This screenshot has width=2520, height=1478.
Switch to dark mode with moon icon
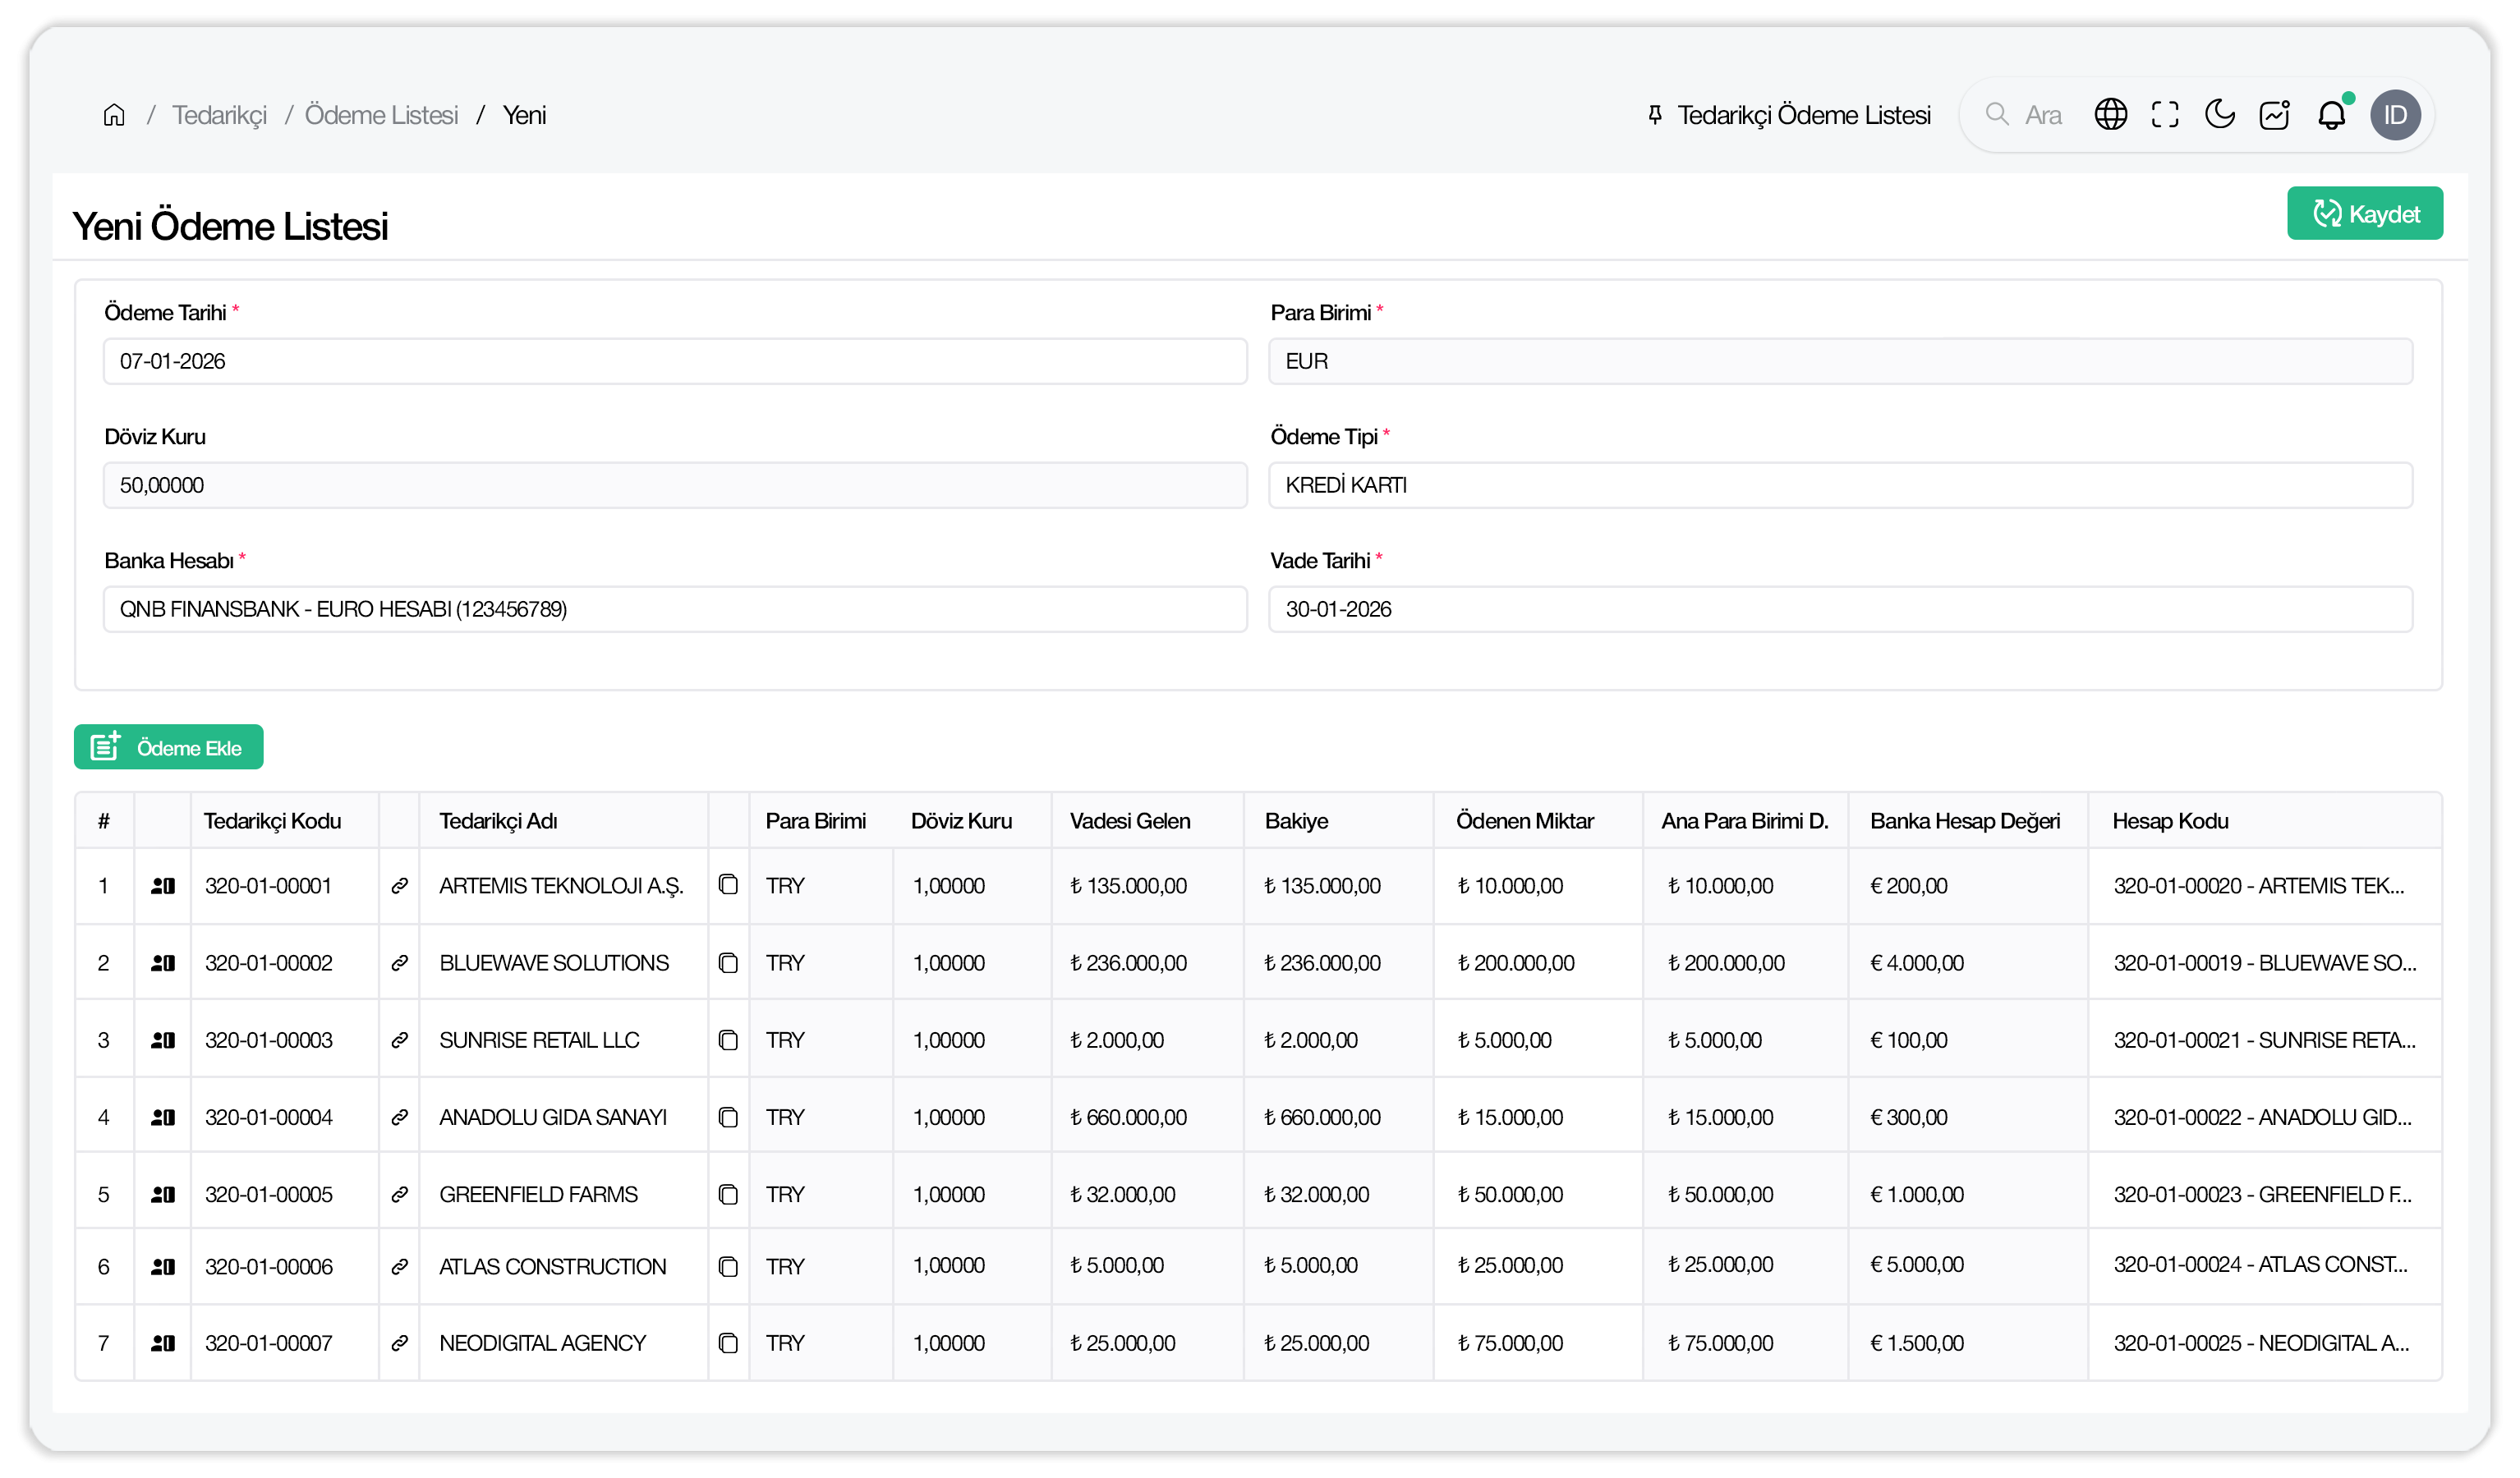2220,114
